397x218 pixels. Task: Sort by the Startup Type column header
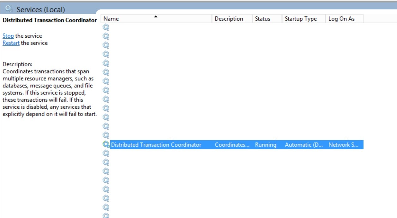pyautogui.click(x=304, y=19)
